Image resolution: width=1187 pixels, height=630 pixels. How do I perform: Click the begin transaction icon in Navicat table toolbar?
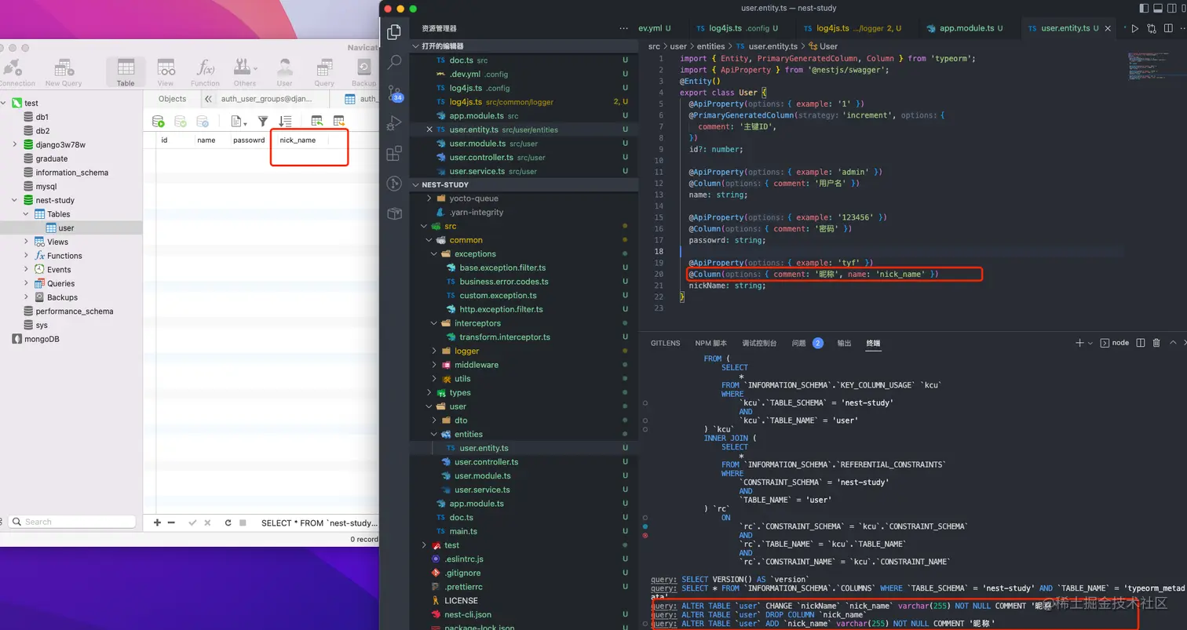(x=158, y=122)
